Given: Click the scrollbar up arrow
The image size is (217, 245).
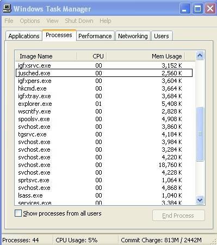Looking at the screenshot, I should point(200,56).
